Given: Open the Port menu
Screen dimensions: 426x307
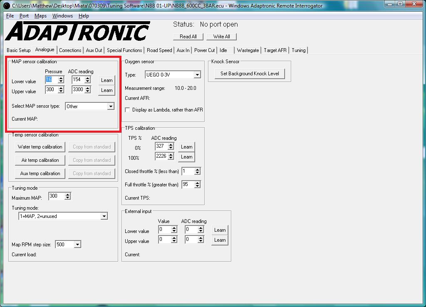Looking at the screenshot, I should [x=24, y=16].
